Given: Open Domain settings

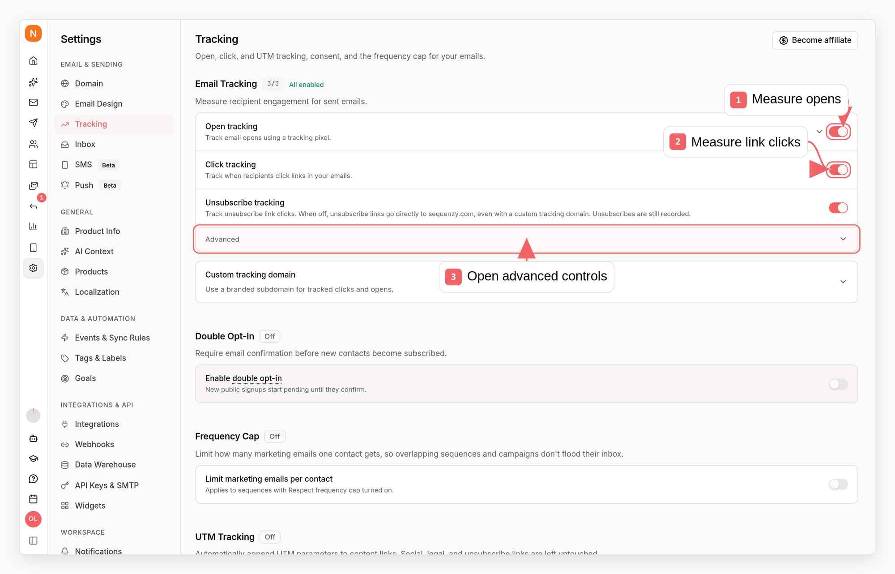Looking at the screenshot, I should (x=114, y=84).
